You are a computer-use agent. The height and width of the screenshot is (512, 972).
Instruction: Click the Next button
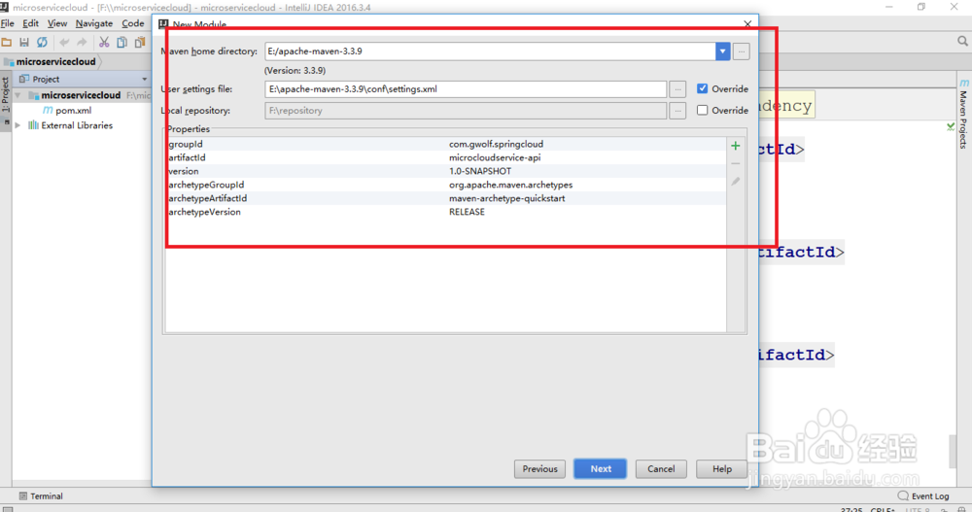click(x=600, y=469)
